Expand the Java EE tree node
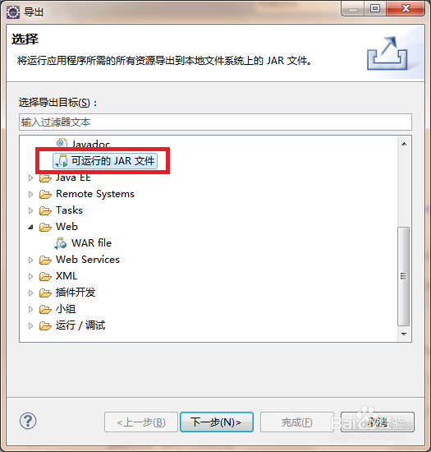 click(x=30, y=178)
